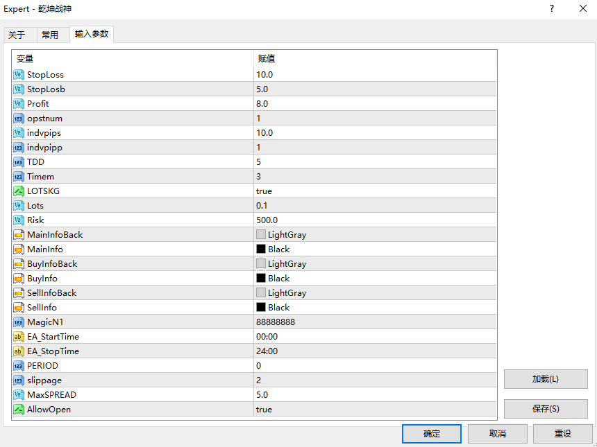The height and width of the screenshot is (447, 597).
Task: Click the opstnum integer type icon
Action: [x=19, y=119]
